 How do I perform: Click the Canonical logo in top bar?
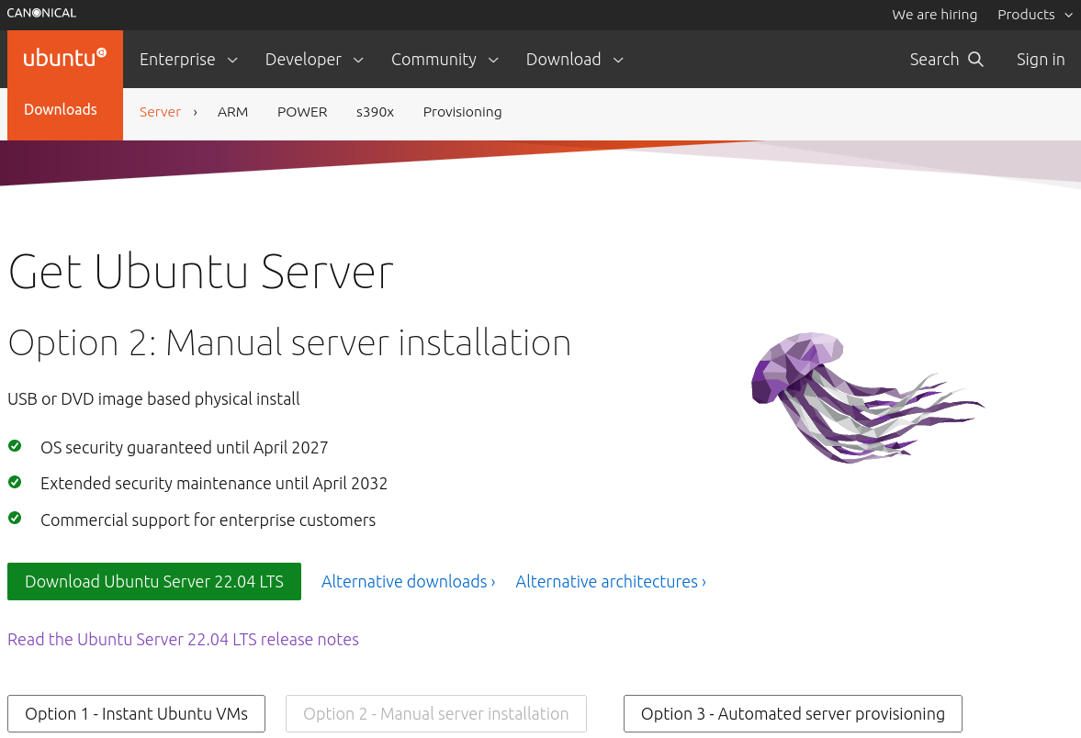(41, 13)
